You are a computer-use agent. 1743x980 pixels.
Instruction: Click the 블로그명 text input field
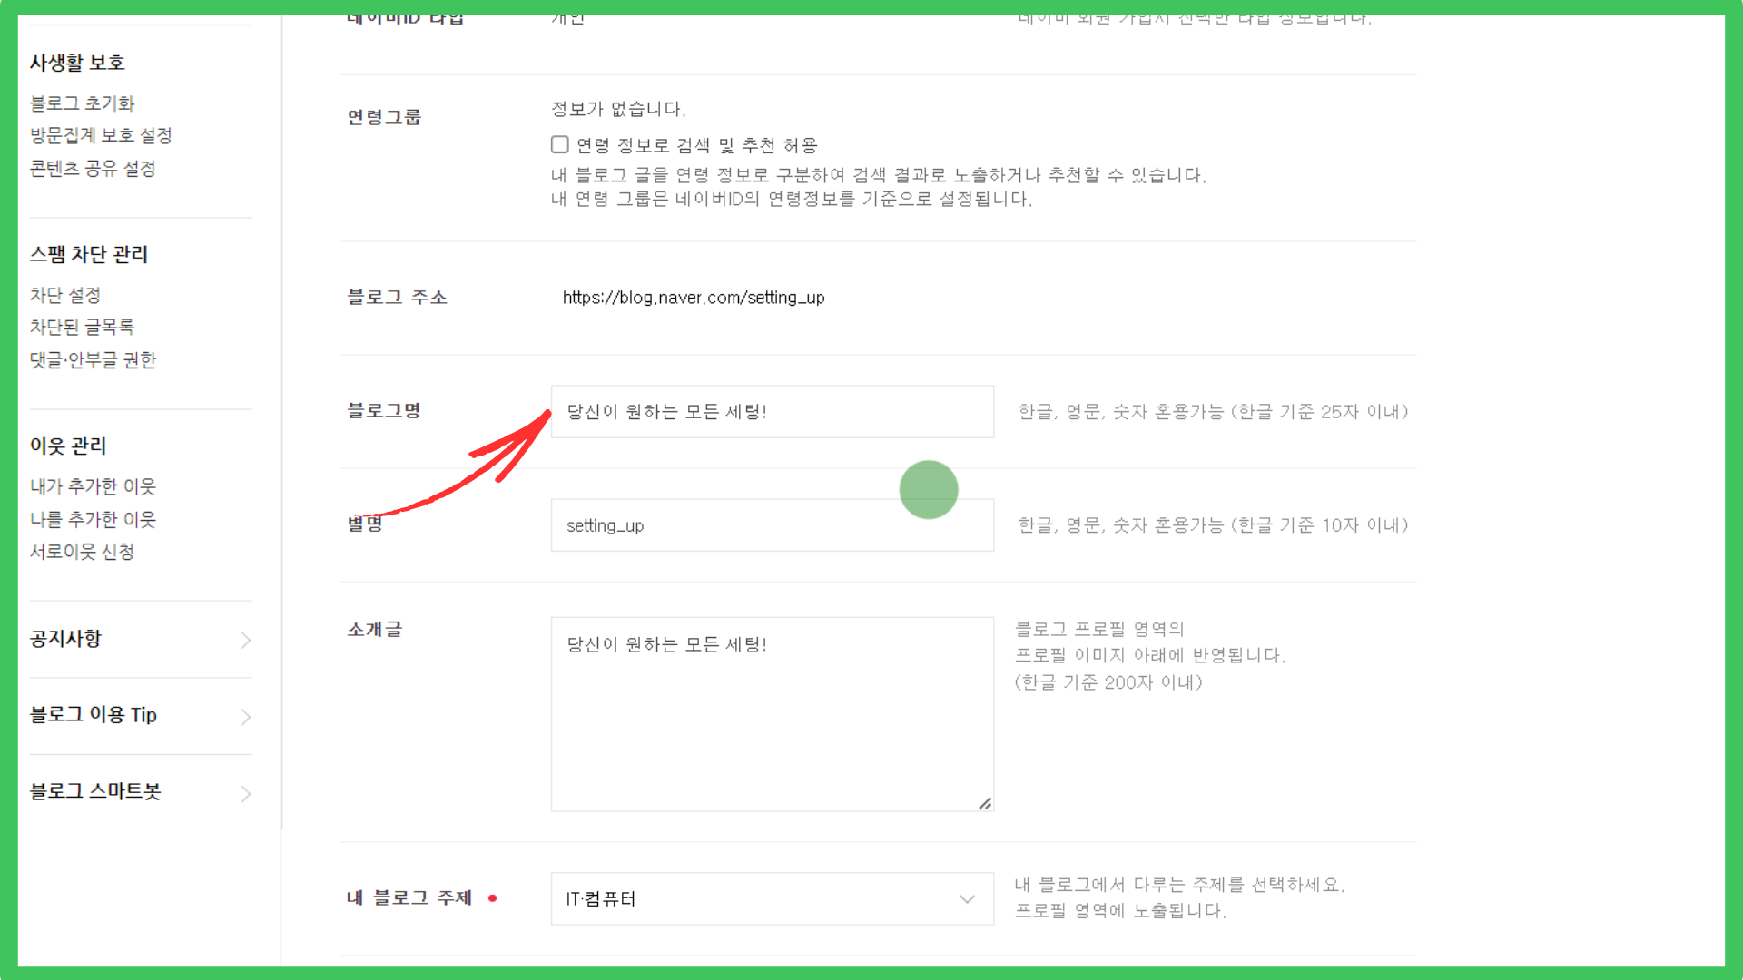pyautogui.click(x=772, y=412)
